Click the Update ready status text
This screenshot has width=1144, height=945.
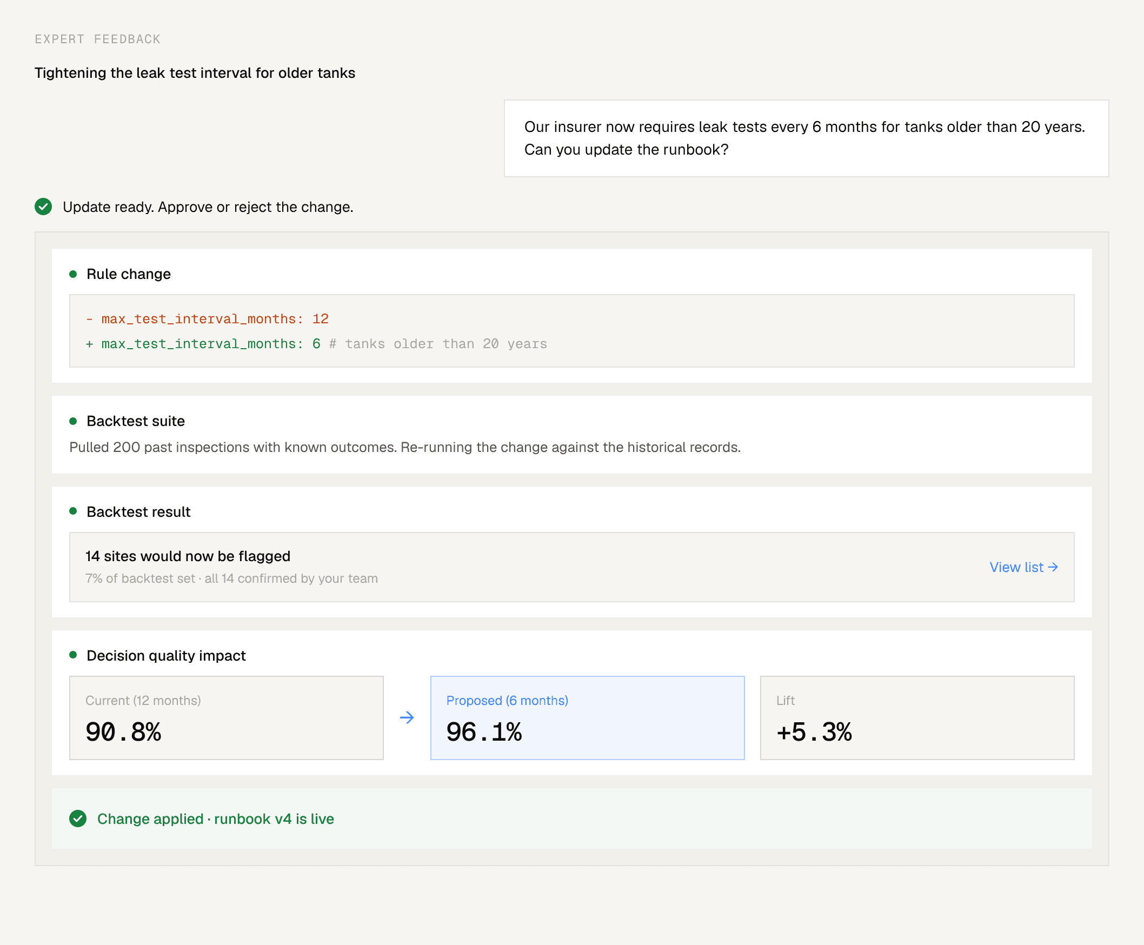(208, 207)
